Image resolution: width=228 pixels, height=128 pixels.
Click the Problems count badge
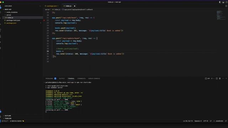click(x=55, y=79)
